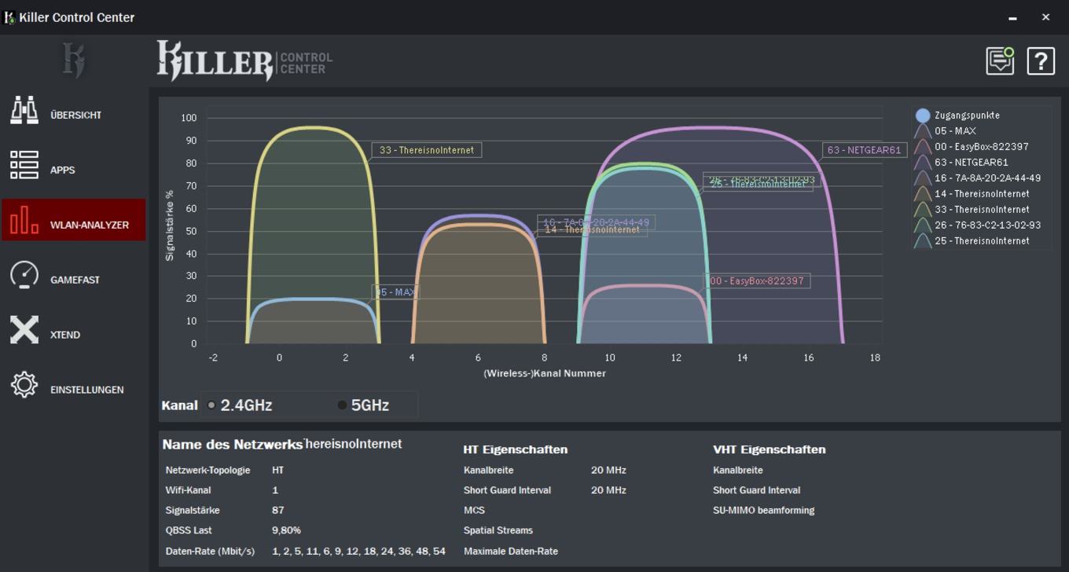Viewport: 1069px width, 572px height.
Task: Click the 33 - ThereisnoInternet chart label
Action: [427, 150]
